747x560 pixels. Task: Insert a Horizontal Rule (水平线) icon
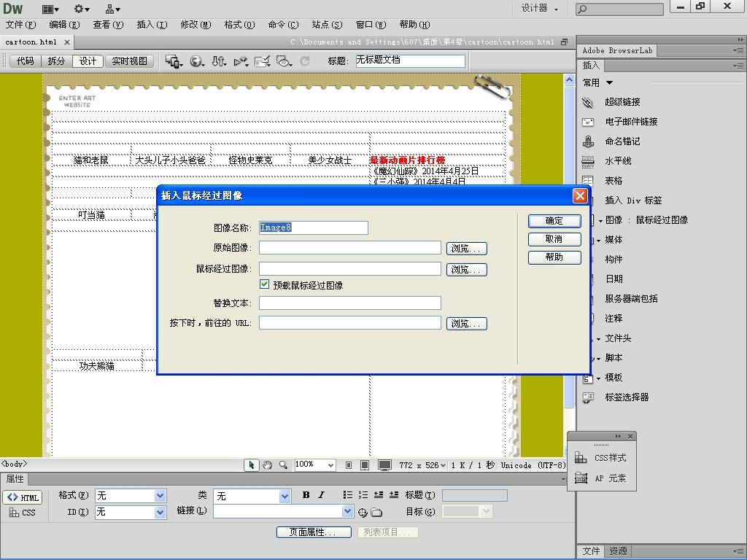pos(588,161)
